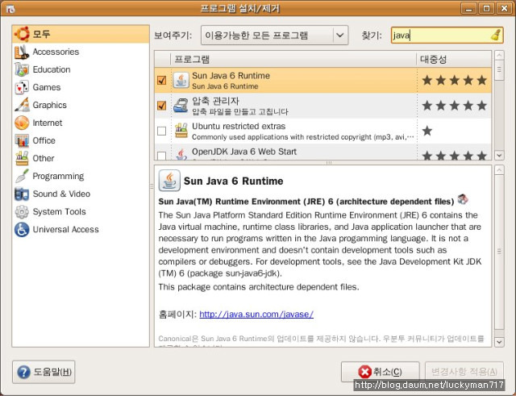Open the 보여주기 program filter dropdown
Image resolution: width=516 pixels, height=396 pixels.
coord(274,35)
